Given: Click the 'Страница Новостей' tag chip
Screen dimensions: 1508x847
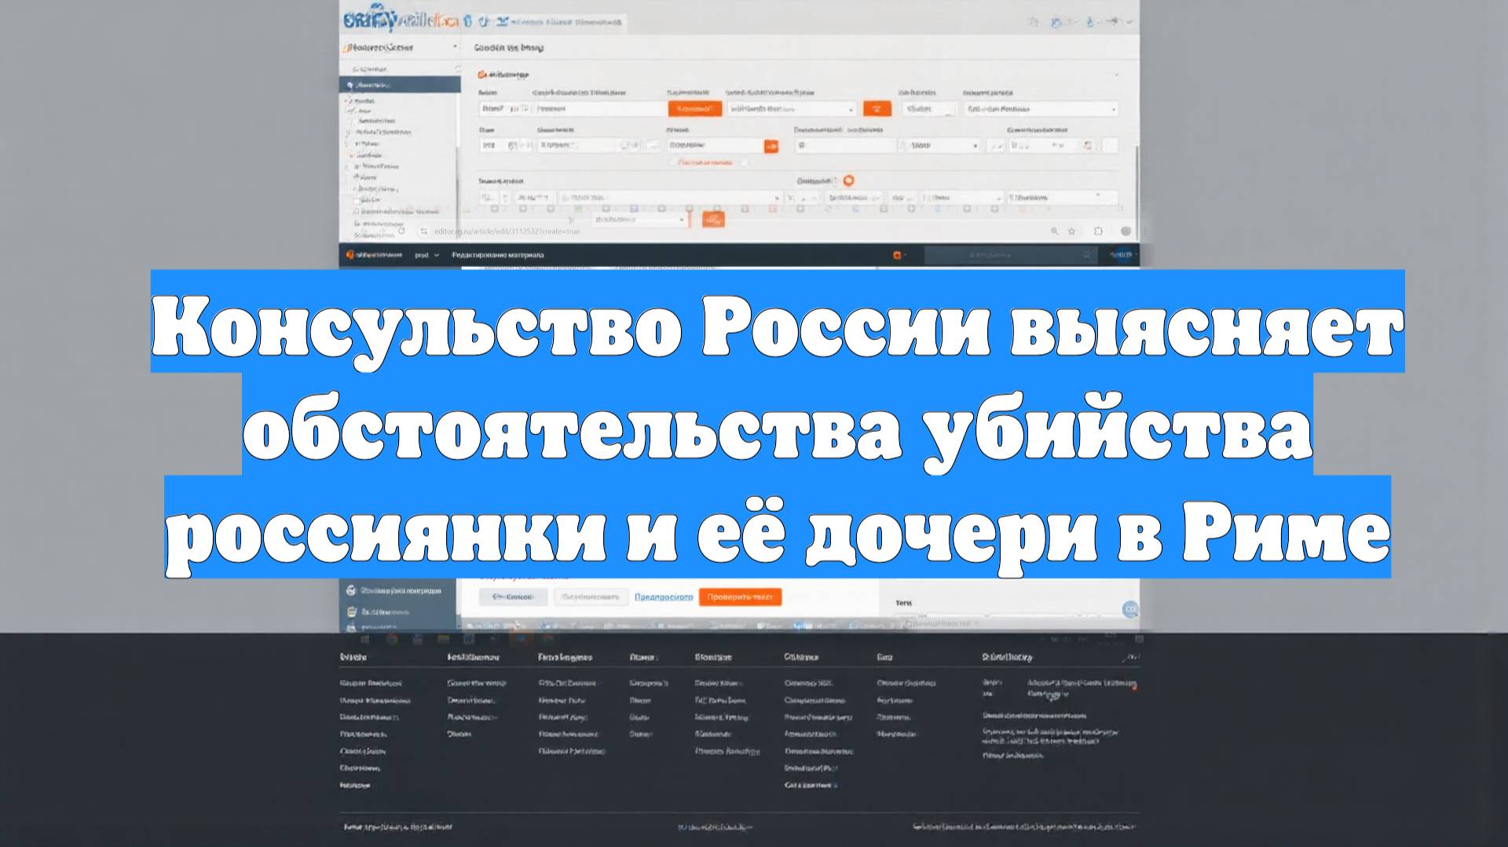Looking at the screenshot, I should point(941,623).
